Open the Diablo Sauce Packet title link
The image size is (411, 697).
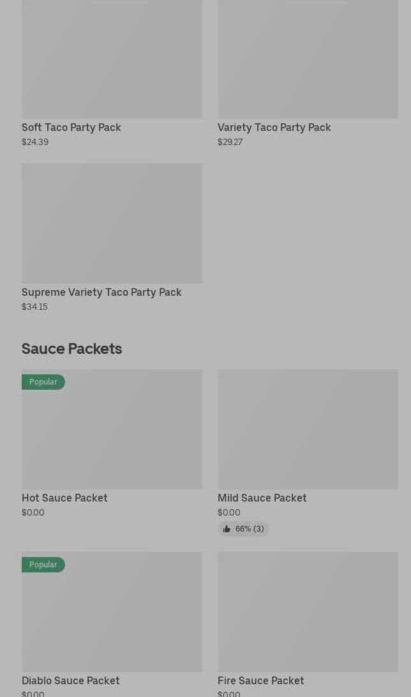pos(71,680)
